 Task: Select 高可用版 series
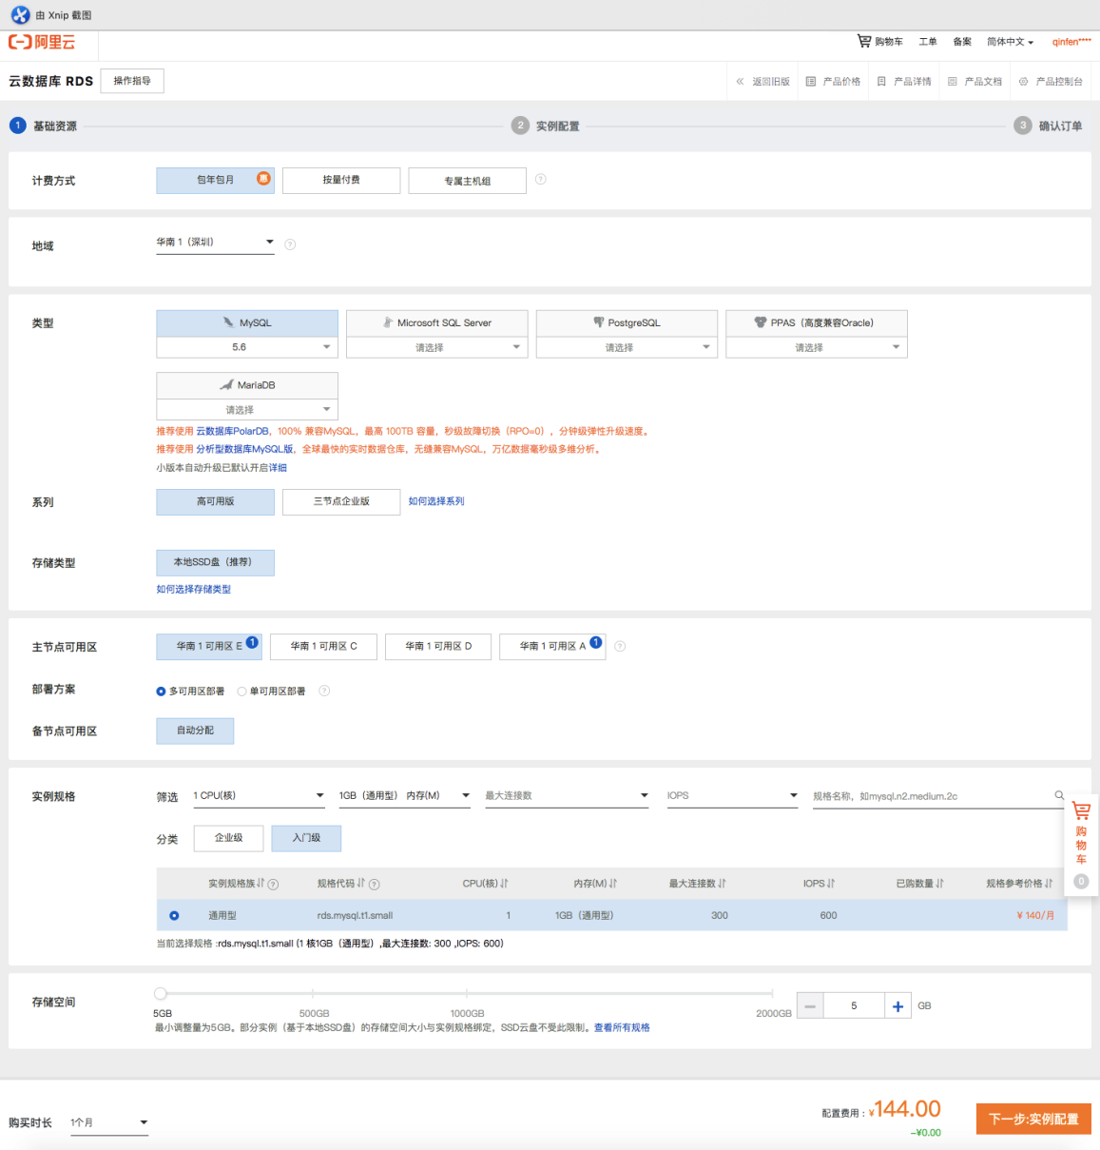(x=216, y=502)
